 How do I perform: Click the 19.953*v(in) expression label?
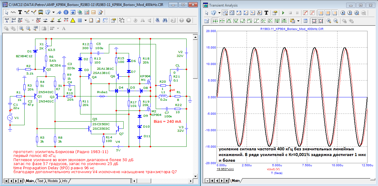tap(226, 169)
